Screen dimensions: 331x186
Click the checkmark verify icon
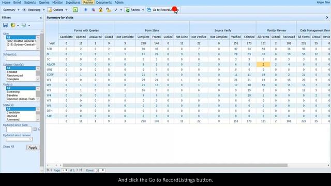(116, 10)
